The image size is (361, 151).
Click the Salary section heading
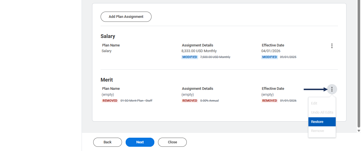(108, 36)
